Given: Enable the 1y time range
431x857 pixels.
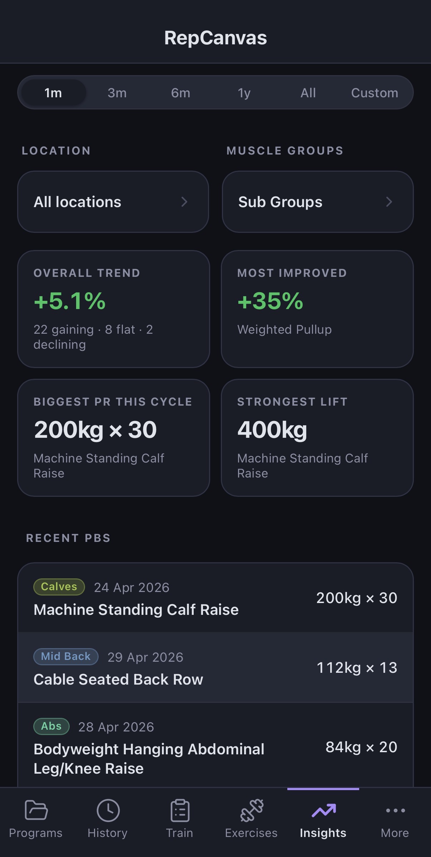Looking at the screenshot, I should [244, 92].
